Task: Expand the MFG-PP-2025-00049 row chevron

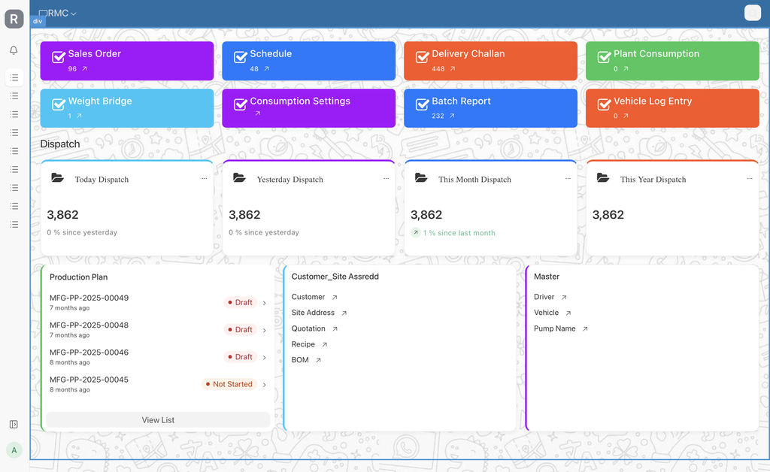Action: [x=264, y=303]
